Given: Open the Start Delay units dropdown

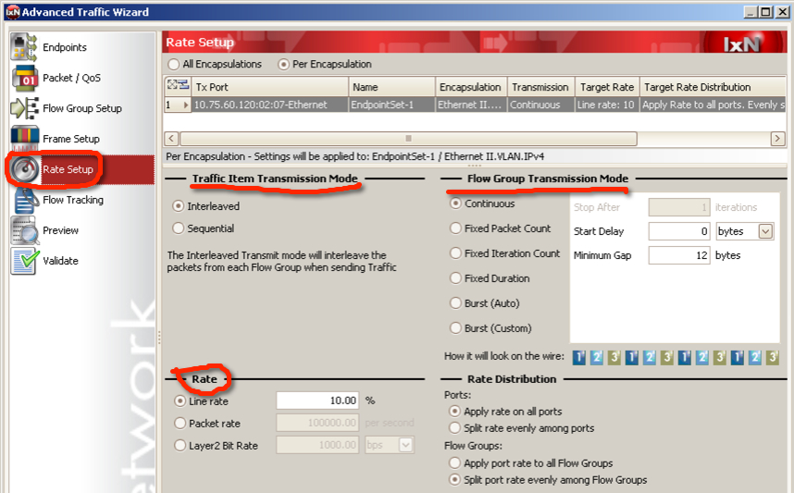Looking at the screenshot, I should click(x=765, y=231).
